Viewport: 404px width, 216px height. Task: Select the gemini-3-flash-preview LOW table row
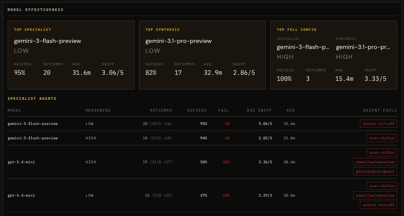click(x=202, y=124)
